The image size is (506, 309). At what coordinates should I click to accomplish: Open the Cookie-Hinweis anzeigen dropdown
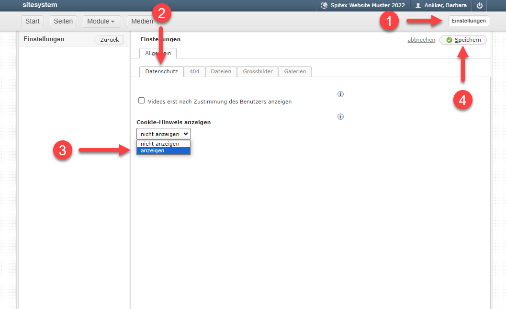tap(163, 134)
